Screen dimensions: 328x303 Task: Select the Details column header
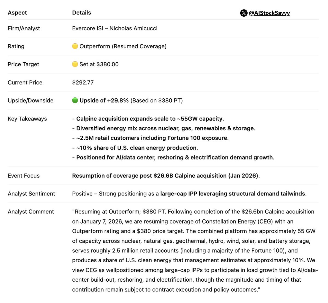[x=81, y=13]
